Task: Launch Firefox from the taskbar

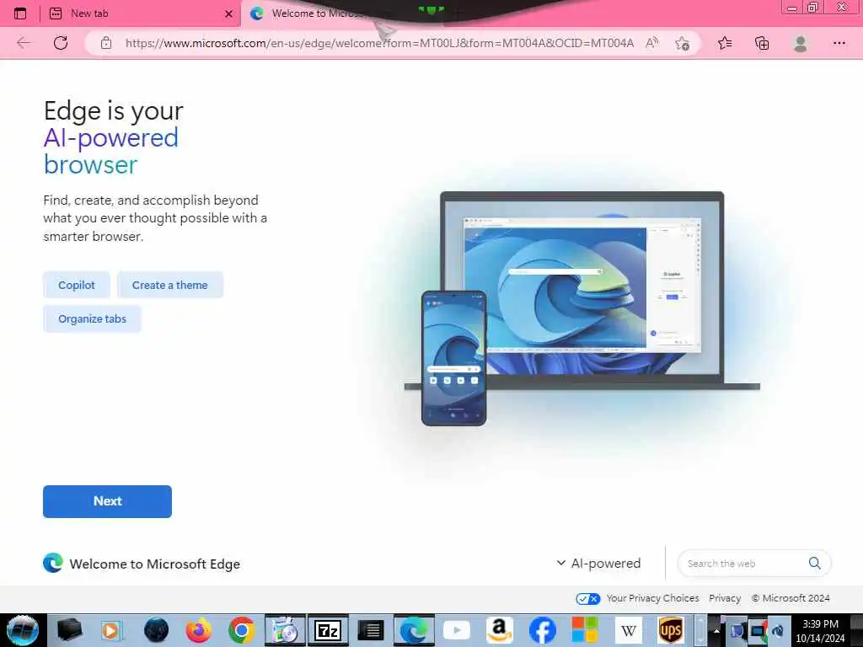Action: [199, 630]
